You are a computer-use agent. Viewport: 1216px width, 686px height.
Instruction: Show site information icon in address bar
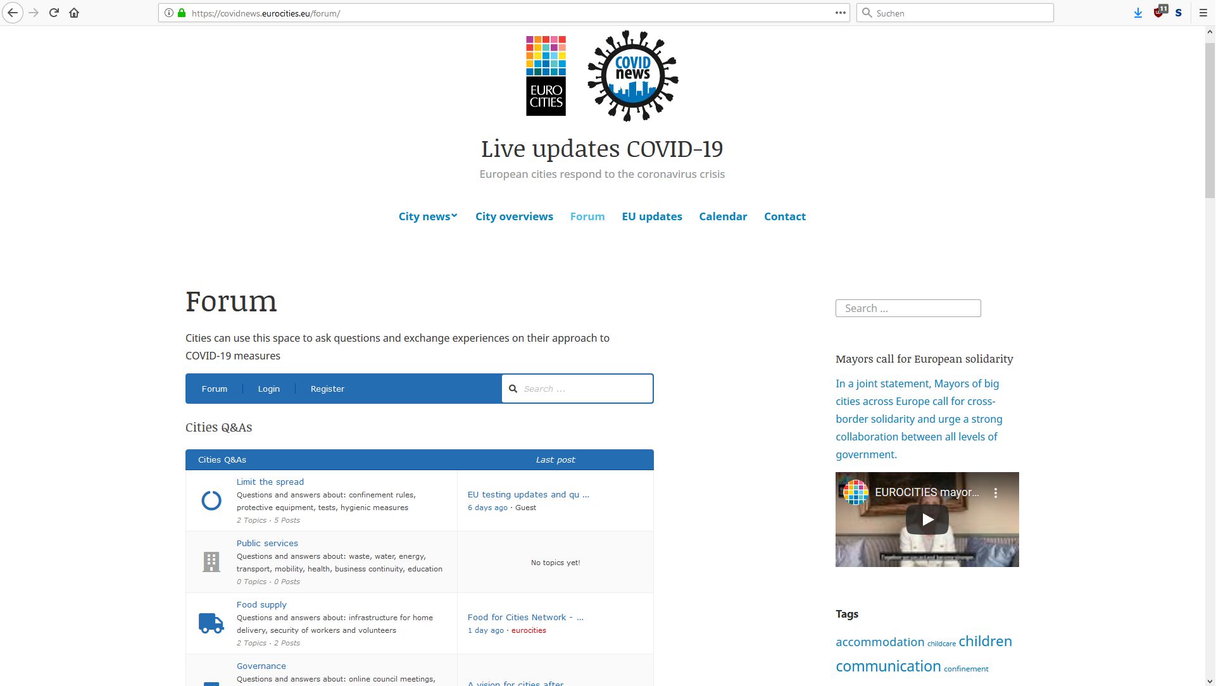pos(169,13)
